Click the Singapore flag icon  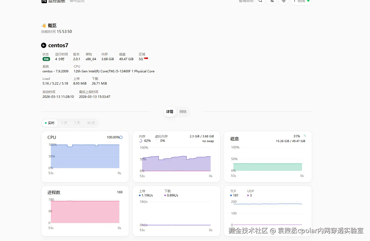point(146,58)
